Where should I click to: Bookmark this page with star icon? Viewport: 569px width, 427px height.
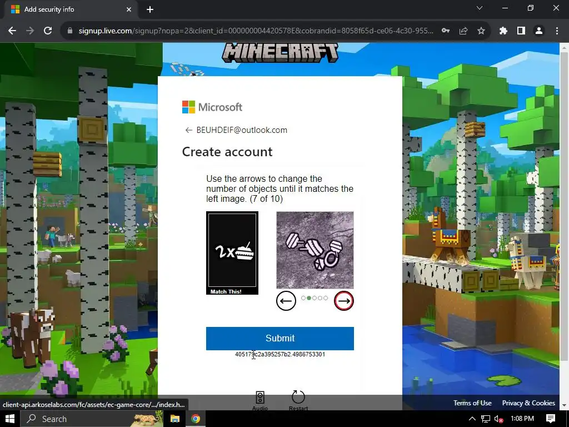coord(481,31)
